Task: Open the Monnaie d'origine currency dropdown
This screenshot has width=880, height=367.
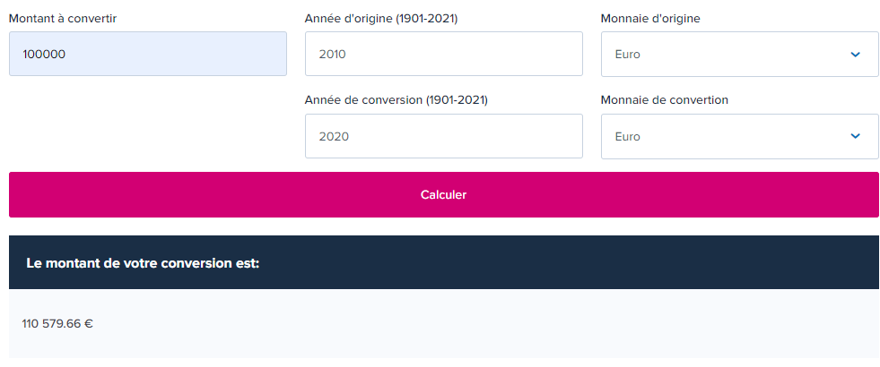Action: tap(739, 55)
